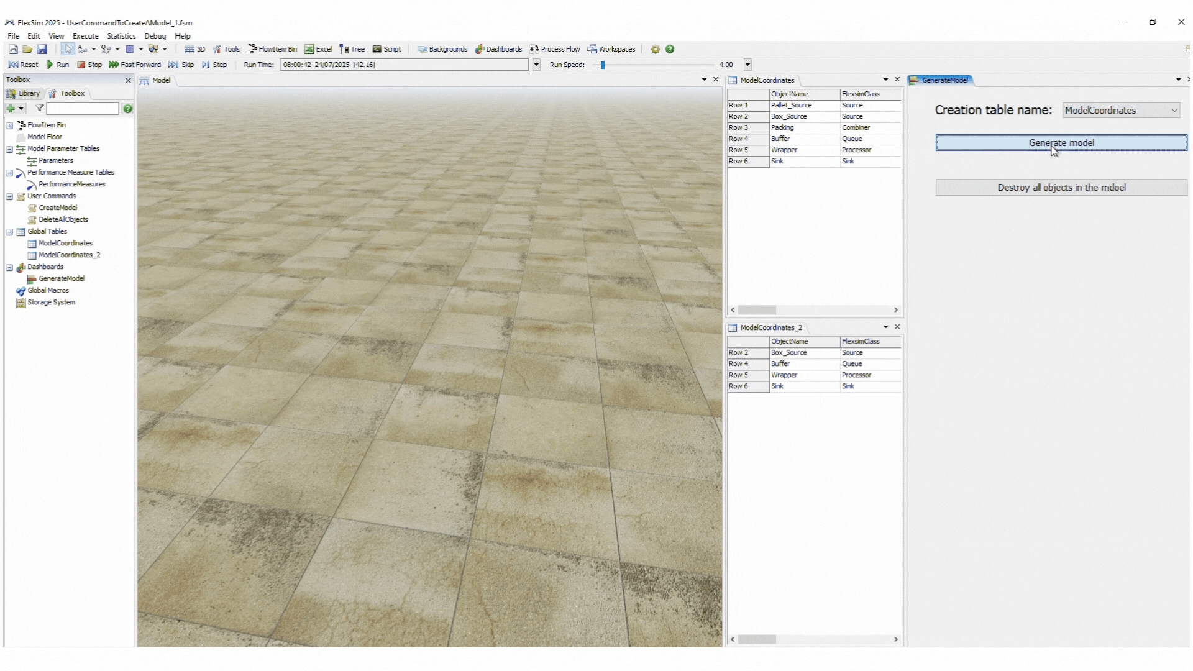Click the Generate model button
Screen dimensions: 1193x671
tap(1061, 143)
